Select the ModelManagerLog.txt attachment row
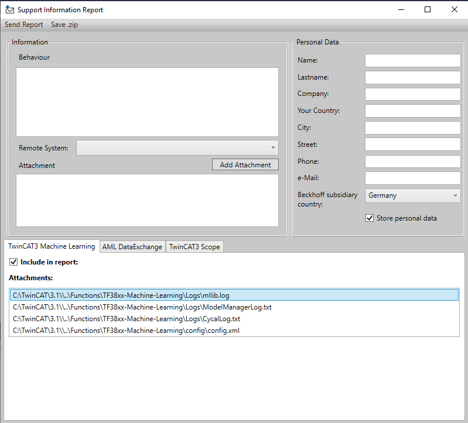 [234, 307]
